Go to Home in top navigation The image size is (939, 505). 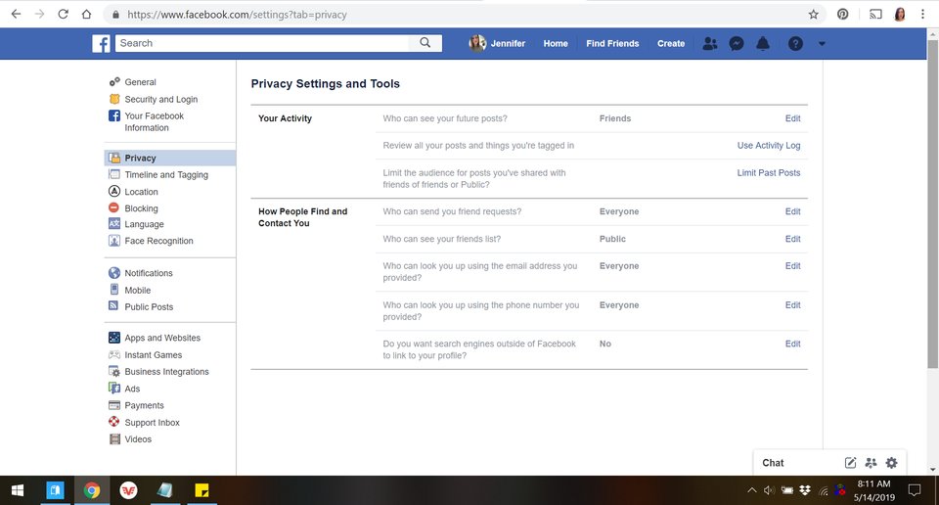(x=556, y=44)
